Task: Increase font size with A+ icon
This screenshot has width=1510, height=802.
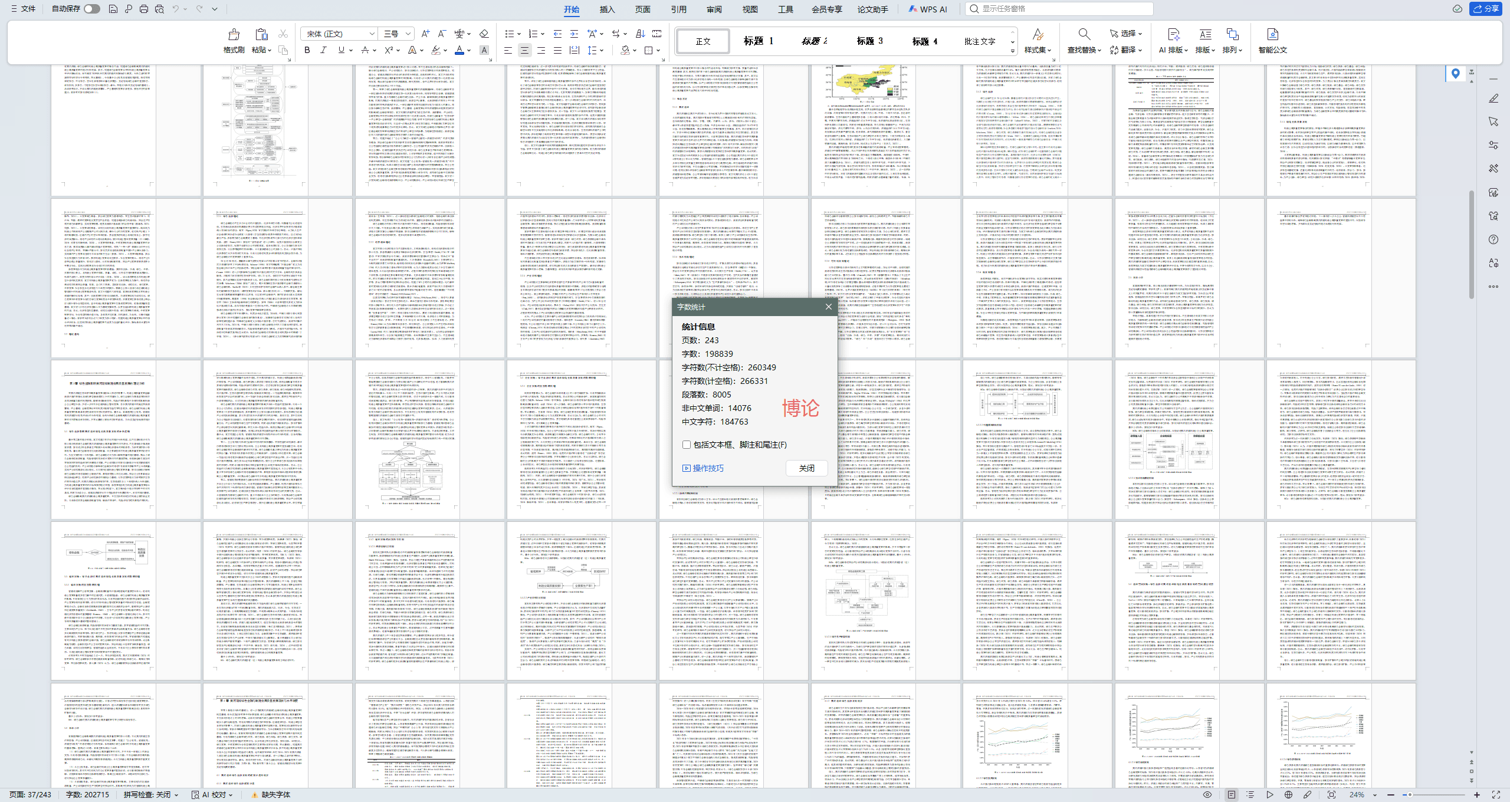Action: pyautogui.click(x=425, y=34)
